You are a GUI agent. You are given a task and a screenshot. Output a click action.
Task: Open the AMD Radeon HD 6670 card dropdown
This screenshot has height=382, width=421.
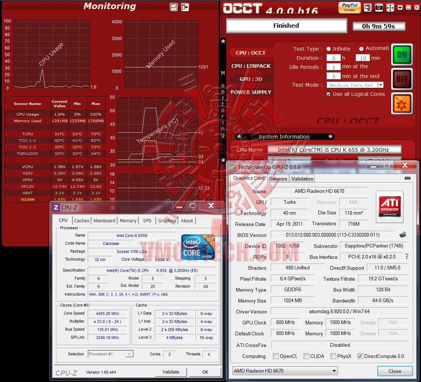coord(285,371)
